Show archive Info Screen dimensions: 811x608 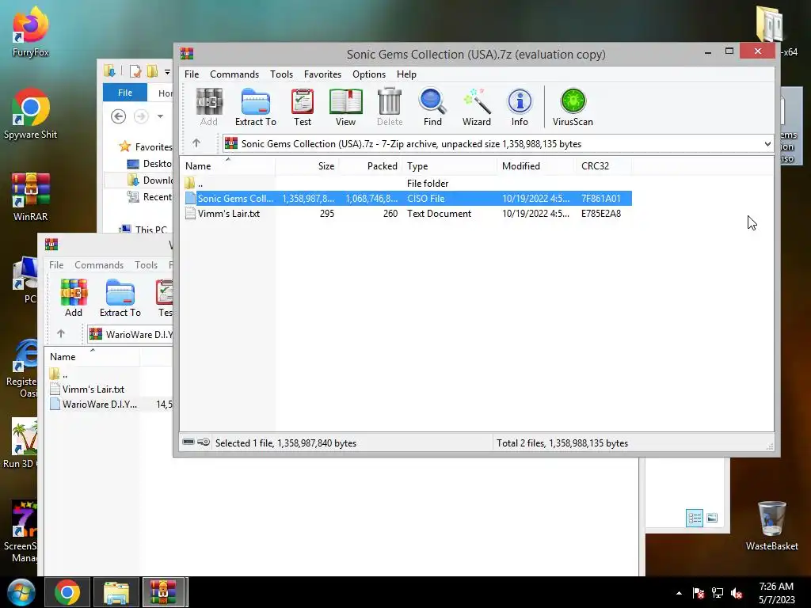pyautogui.click(x=520, y=107)
